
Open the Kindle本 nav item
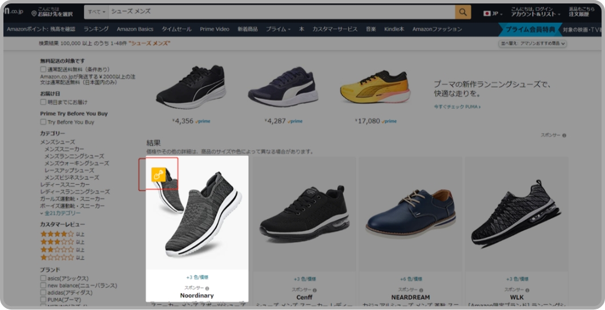tap(394, 29)
